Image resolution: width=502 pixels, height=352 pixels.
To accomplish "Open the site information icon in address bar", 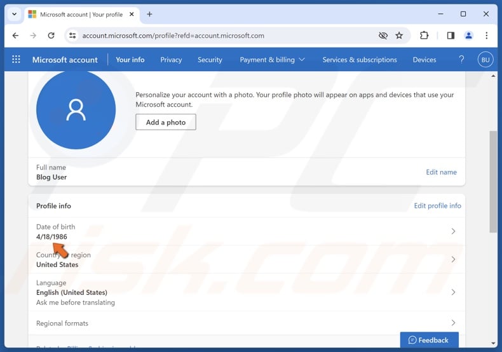I will pyautogui.click(x=72, y=36).
